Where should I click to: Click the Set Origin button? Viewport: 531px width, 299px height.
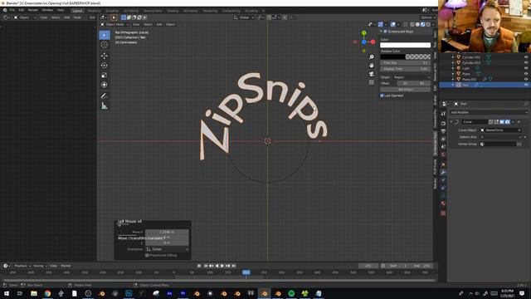click(406, 90)
